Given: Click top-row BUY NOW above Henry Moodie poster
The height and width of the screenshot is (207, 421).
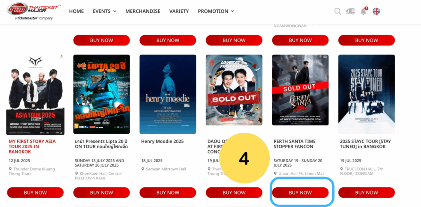Looking at the screenshot, I should 168,40.
